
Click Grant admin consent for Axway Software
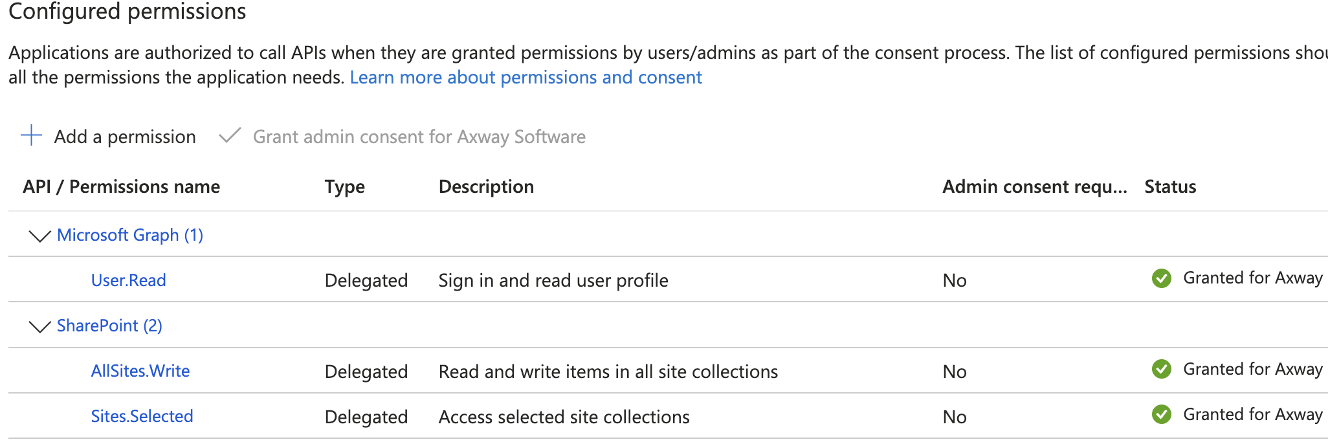pyautogui.click(x=419, y=137)
